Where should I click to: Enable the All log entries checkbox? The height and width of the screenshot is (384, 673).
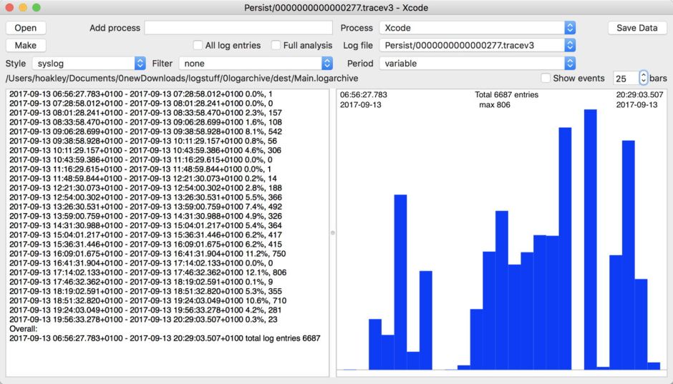point(199,46)
